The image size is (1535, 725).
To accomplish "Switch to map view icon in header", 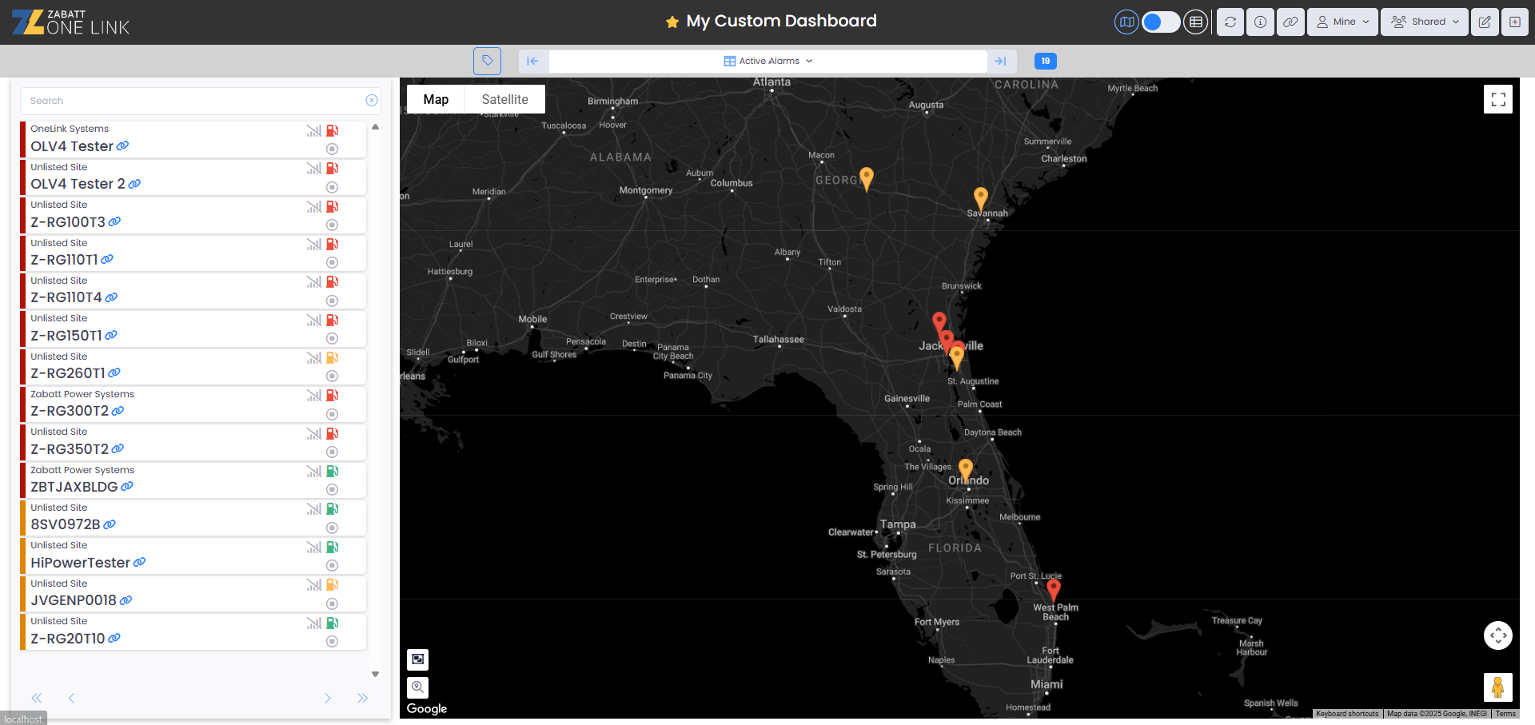I will pyautogui.click(x=1126, y=22).
